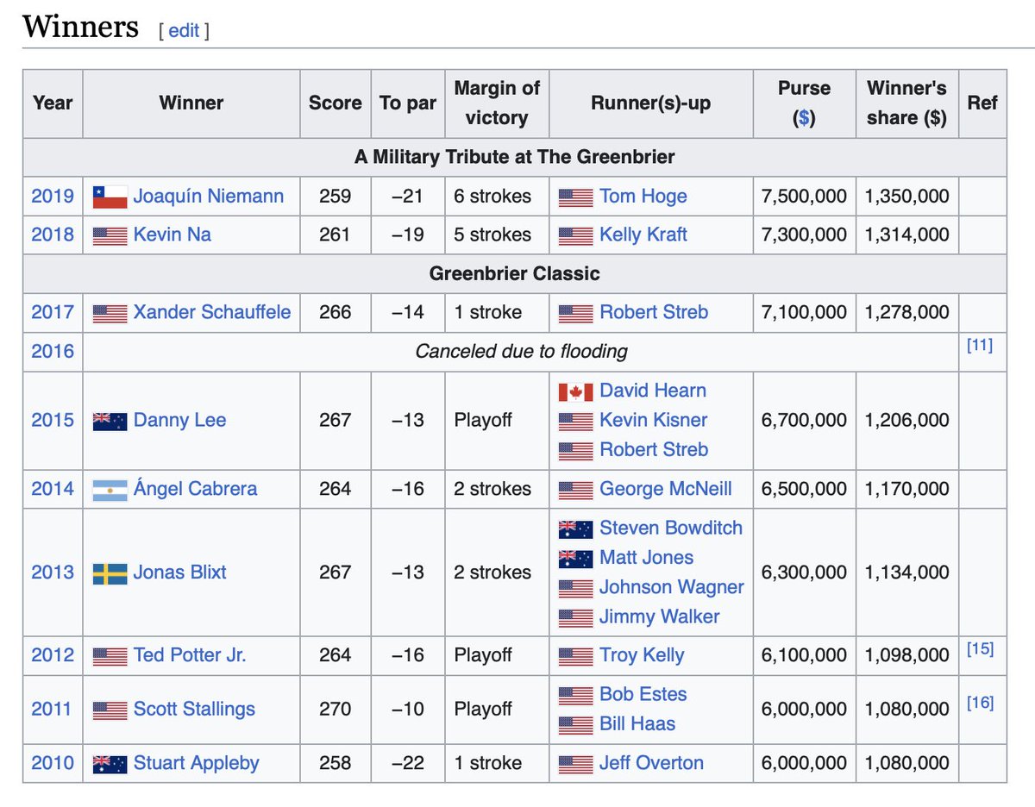Click the dollar sign link in Purse header
1035x807 pixels.
(x=804, y=118)
